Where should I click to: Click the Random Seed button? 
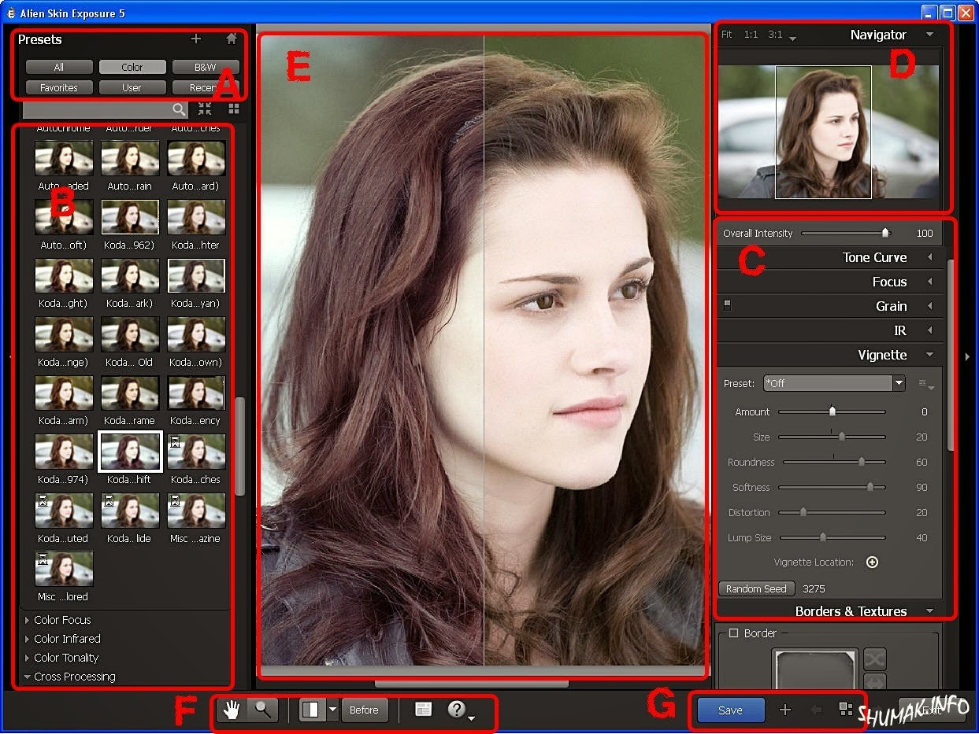pyautogui.click(x=756, y=588)
